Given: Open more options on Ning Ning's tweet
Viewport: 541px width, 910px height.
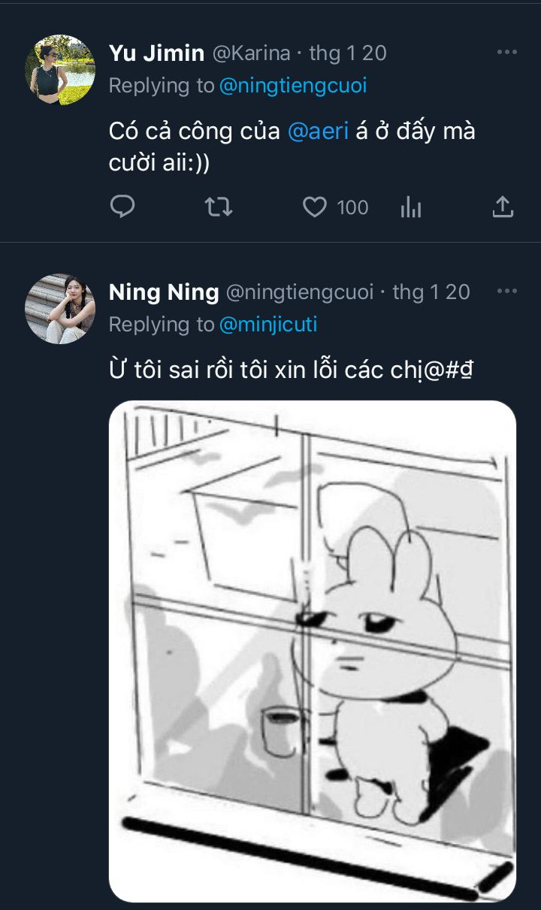Looking at the screenshot, I should (507, 291).
